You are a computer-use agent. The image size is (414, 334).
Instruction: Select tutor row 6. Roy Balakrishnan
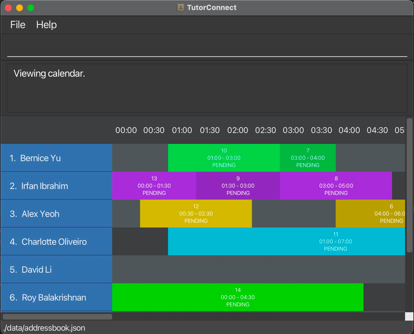pyautogui.click(x=56, y=297)
